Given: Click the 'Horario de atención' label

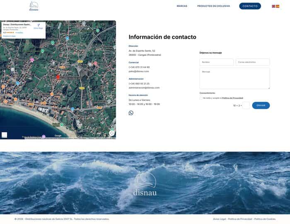Looking at the screenshot, I should [138, 95].
